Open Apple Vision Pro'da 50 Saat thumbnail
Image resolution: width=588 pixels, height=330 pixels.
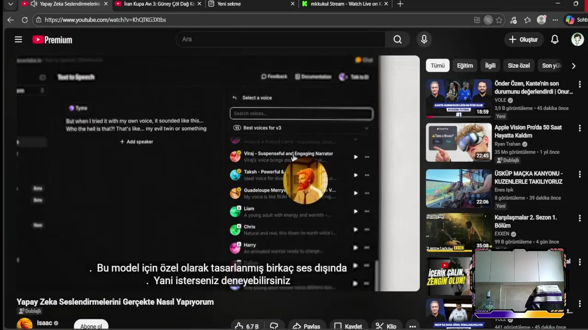[458, 142]
